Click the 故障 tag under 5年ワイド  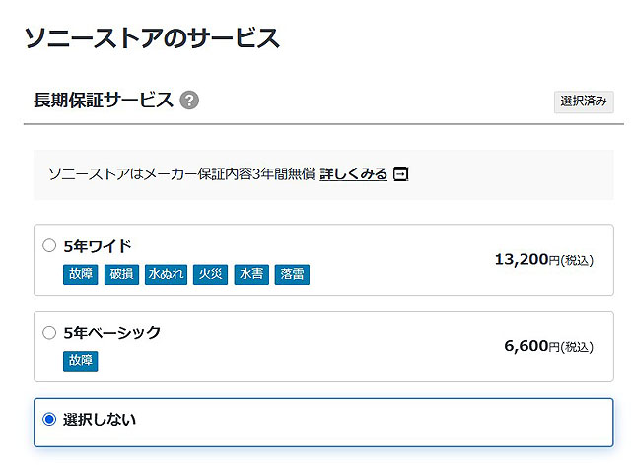(81, 274)
